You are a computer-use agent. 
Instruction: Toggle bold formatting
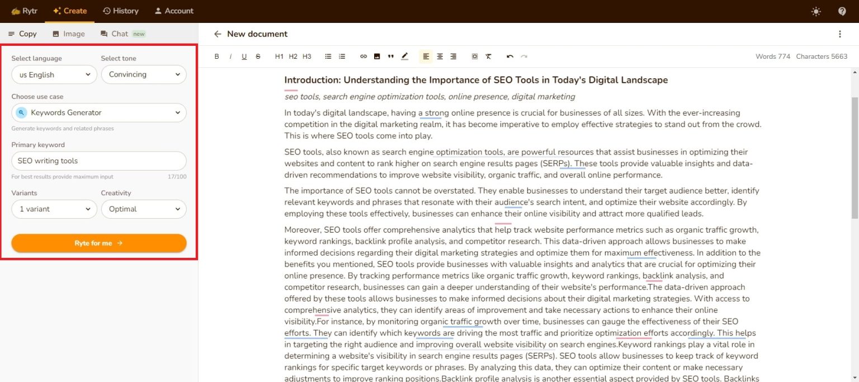click(217, 56)
